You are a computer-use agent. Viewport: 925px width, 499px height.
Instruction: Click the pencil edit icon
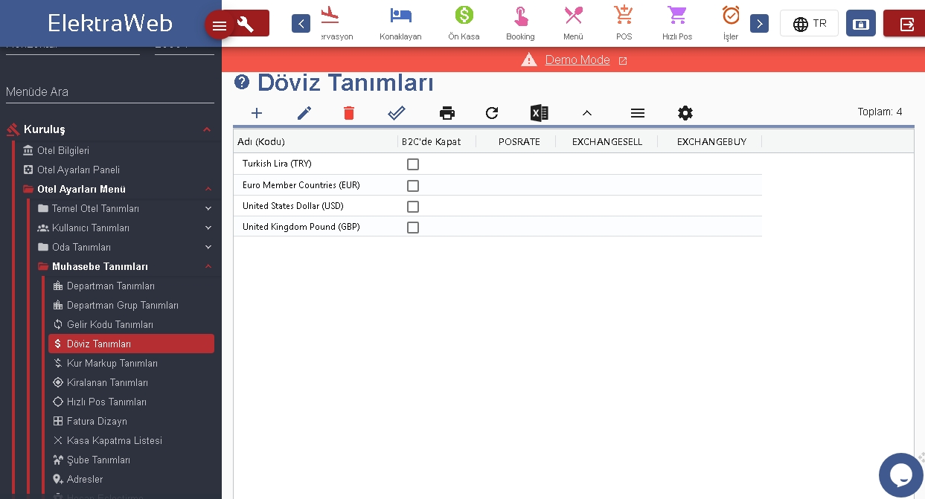(304, 113)
